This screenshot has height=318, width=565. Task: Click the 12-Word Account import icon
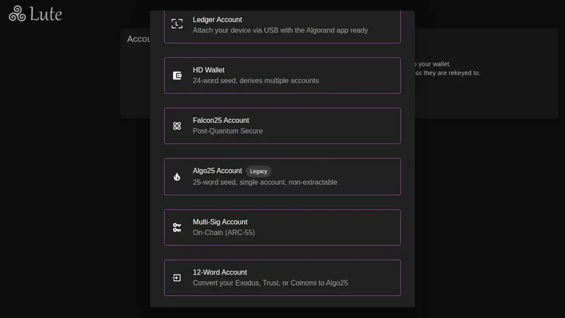tap(177, 278)
